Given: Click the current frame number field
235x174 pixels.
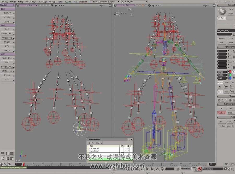Looking at the screenshot, I should click(169, 169).
